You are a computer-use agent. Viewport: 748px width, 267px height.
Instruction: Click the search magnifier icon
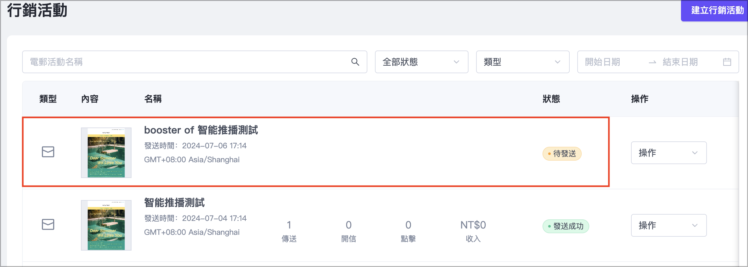coord(355,62)
